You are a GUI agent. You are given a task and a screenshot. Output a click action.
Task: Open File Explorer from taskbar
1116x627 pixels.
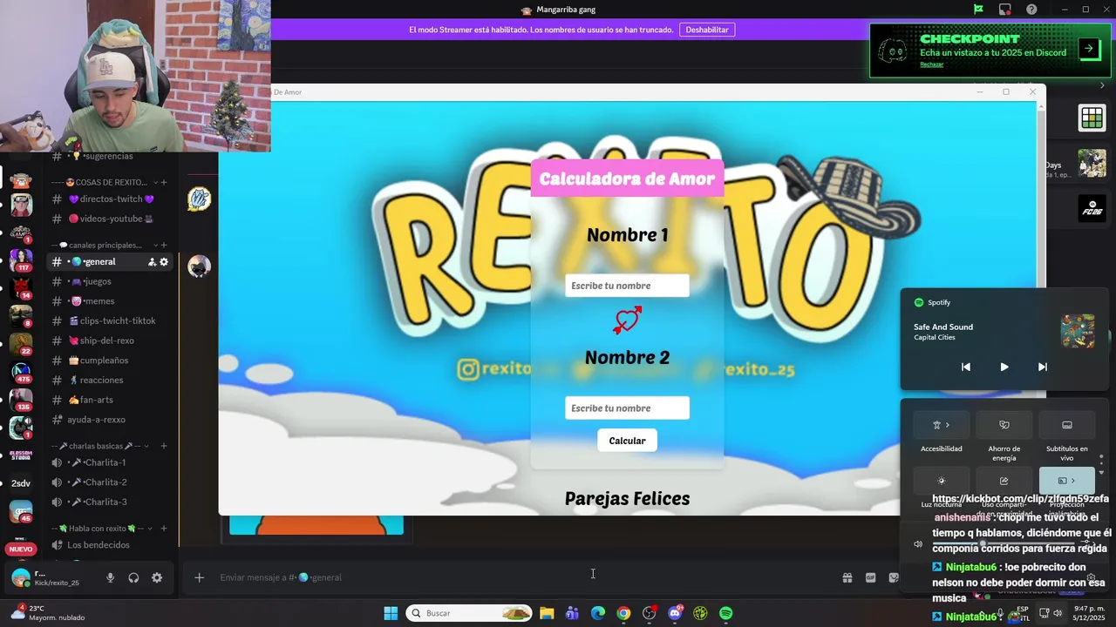pos(547,613)
